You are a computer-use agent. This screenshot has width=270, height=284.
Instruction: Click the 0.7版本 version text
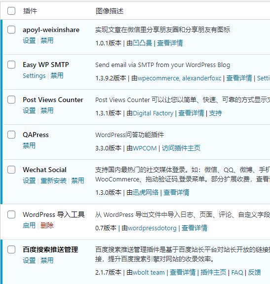click(x=106, y=228)
